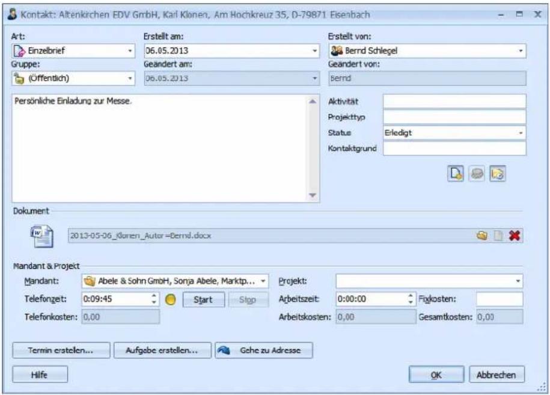The height and width of the screenshot is (395, 550).
Task: Open the Word document icon under Dokument
Action: point(42,236)
